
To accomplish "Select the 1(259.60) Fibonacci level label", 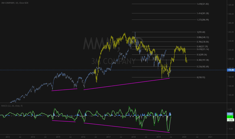I will pos(201,32).
